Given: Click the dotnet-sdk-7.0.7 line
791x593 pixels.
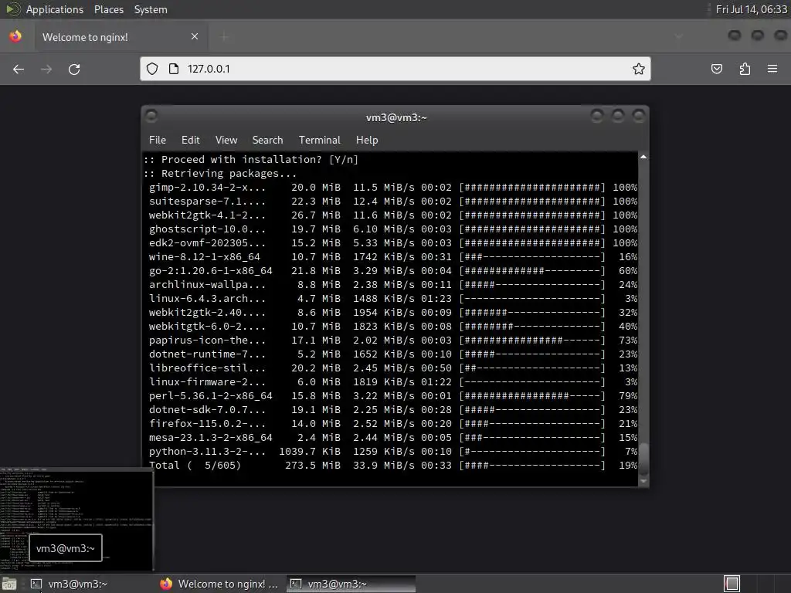Looking at the screenshot, I should click(393, 410).
